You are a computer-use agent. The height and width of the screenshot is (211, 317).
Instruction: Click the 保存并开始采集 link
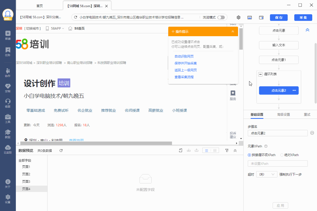tap(186, 63)
